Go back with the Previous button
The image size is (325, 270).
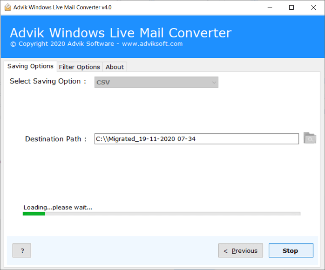tap(241, 250)
